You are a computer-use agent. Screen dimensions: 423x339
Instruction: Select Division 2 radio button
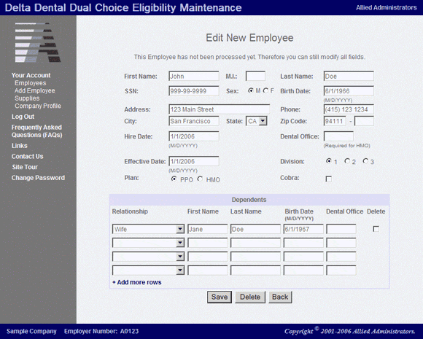click(347, 161)
